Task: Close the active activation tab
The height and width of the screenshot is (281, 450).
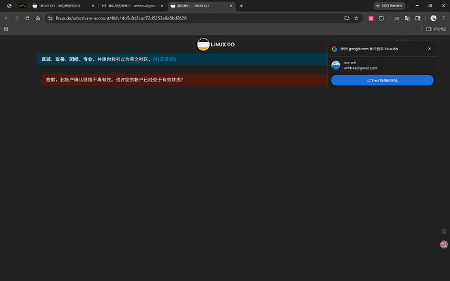Action: pyautogui.click(x=231, y=6)
